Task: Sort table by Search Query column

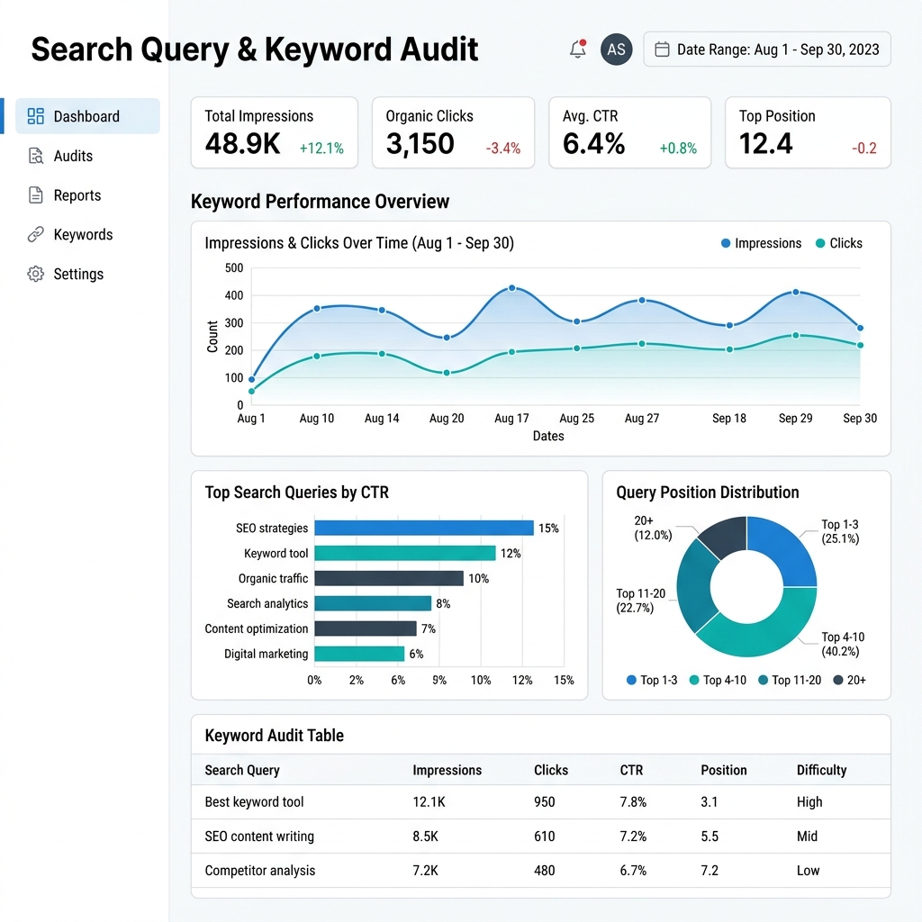Action: (242, 771)
